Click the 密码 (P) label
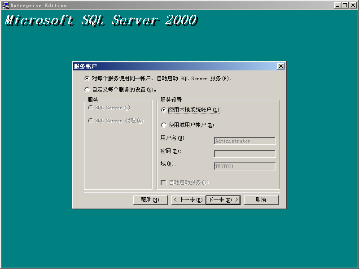Viewport: 359px width, 269px height. pyautogui.click(x=171, y=151)
